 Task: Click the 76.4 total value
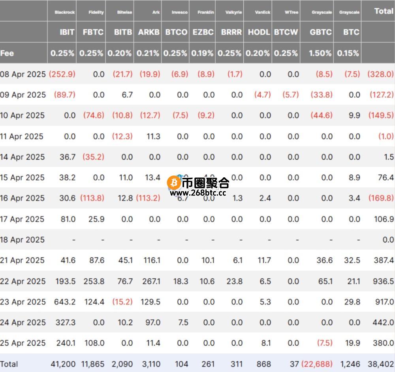click(386, 178)
